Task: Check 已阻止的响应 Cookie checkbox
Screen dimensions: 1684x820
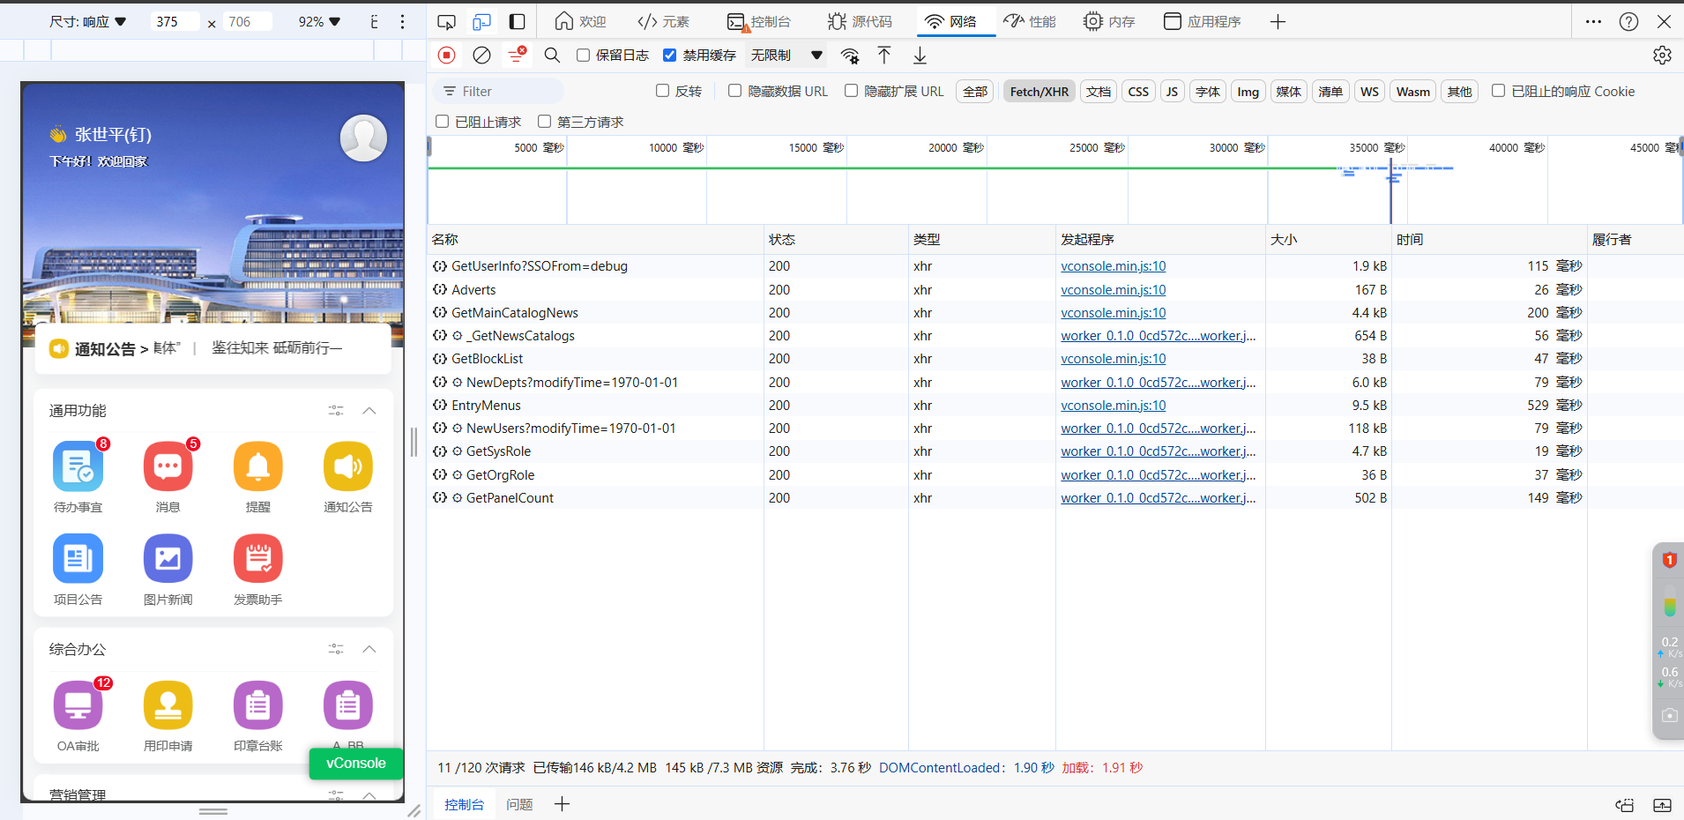Action: [x=1498, y=91]
